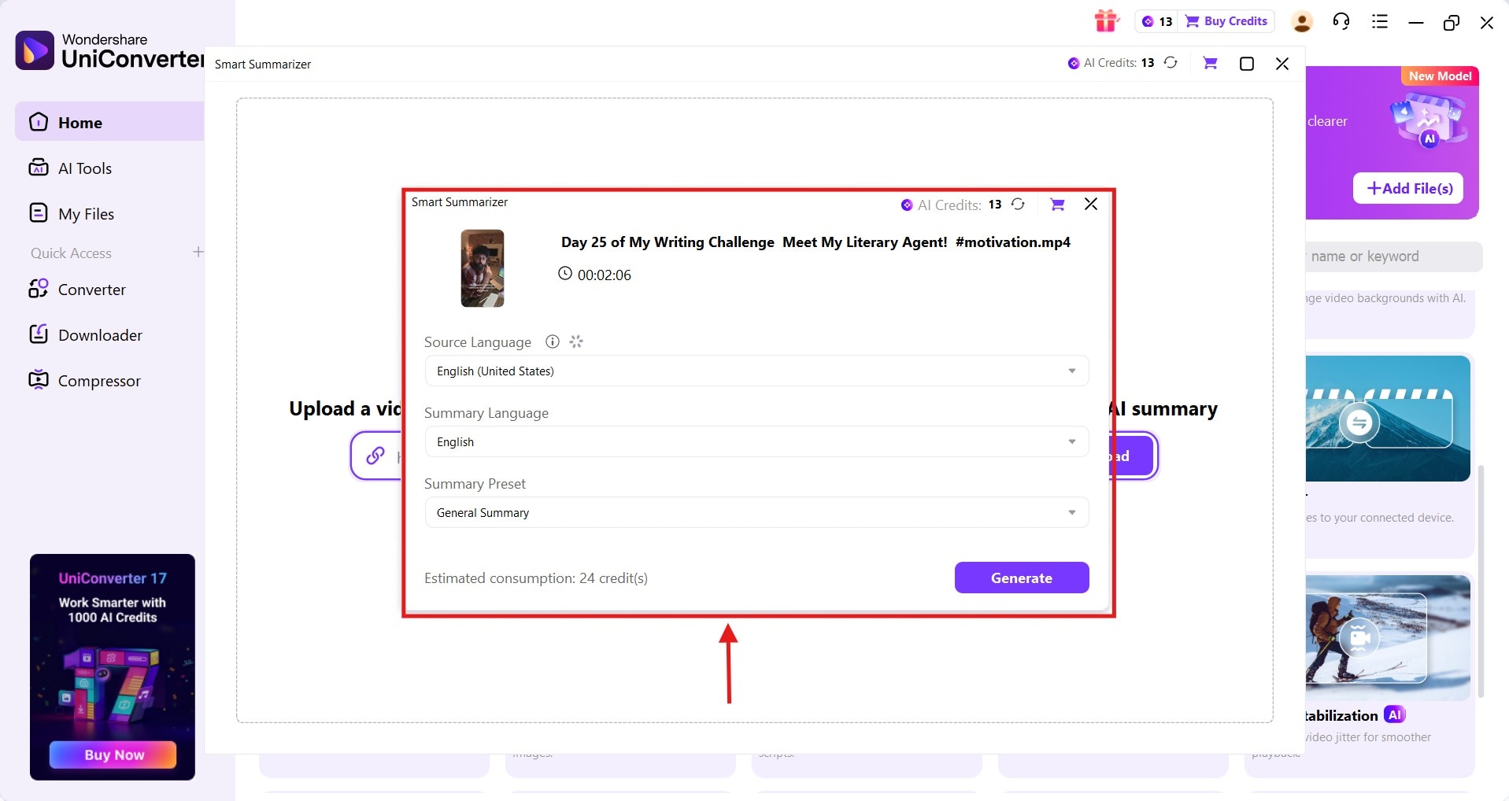Open the shopping cart in Smart Summarizer
The image size is (1509, 801).
pyautogui.click(x=1056, y=204)
